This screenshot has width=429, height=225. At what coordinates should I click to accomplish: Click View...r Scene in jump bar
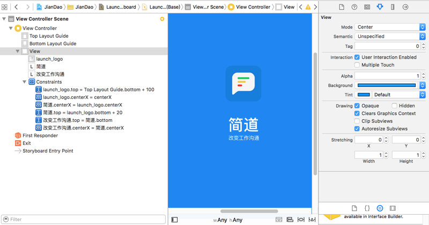tap(205, 7)
